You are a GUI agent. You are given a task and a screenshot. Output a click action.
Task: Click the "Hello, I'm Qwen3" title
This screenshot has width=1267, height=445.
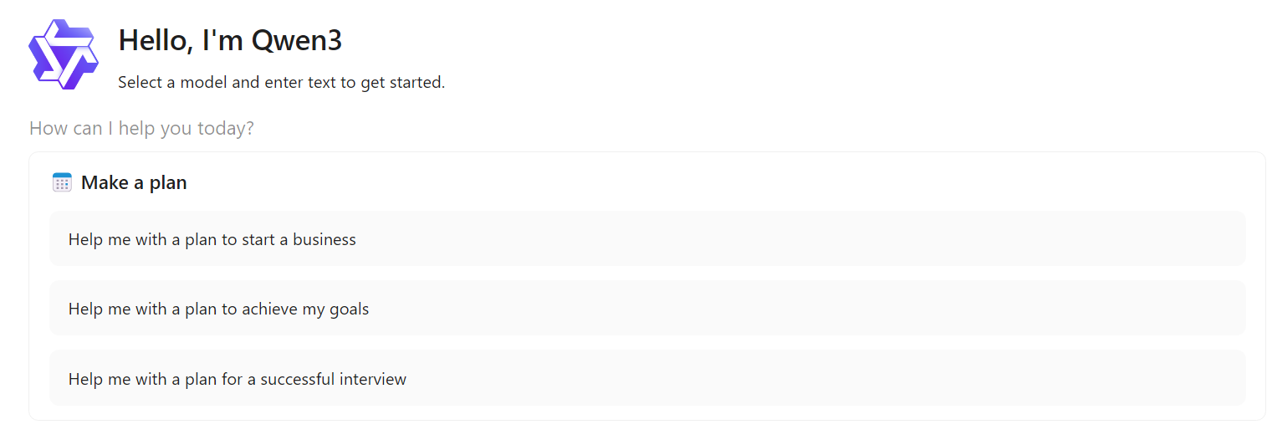230,40
